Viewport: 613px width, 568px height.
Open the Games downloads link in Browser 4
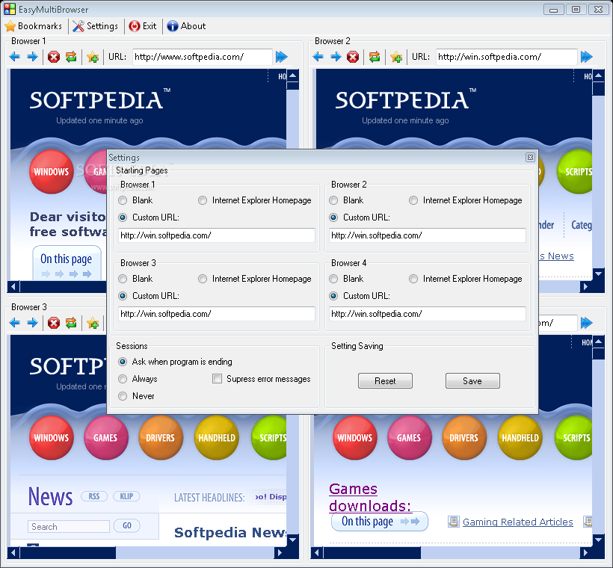[x=369, y=497]
